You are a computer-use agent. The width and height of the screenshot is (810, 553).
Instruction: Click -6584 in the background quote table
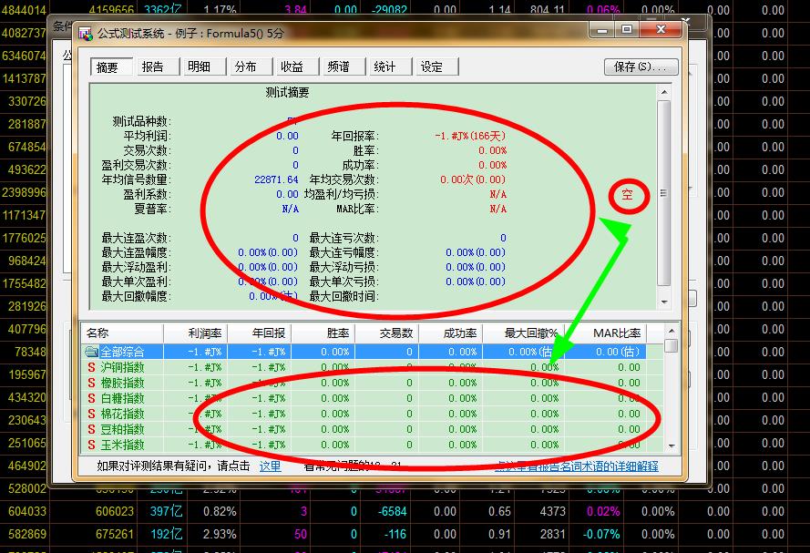pos(393,512)
